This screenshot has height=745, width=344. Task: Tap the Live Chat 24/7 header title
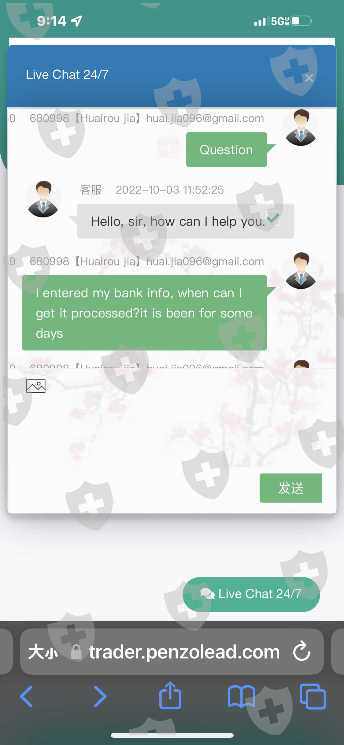pos(67,75)
